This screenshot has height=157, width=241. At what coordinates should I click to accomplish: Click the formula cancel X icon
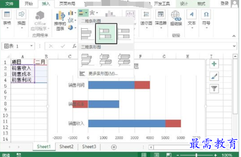[51, 46]
